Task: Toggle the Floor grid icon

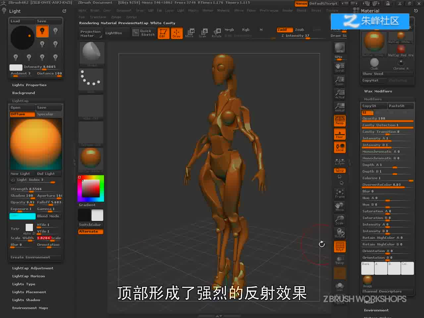Action: [x=340, y=134]
